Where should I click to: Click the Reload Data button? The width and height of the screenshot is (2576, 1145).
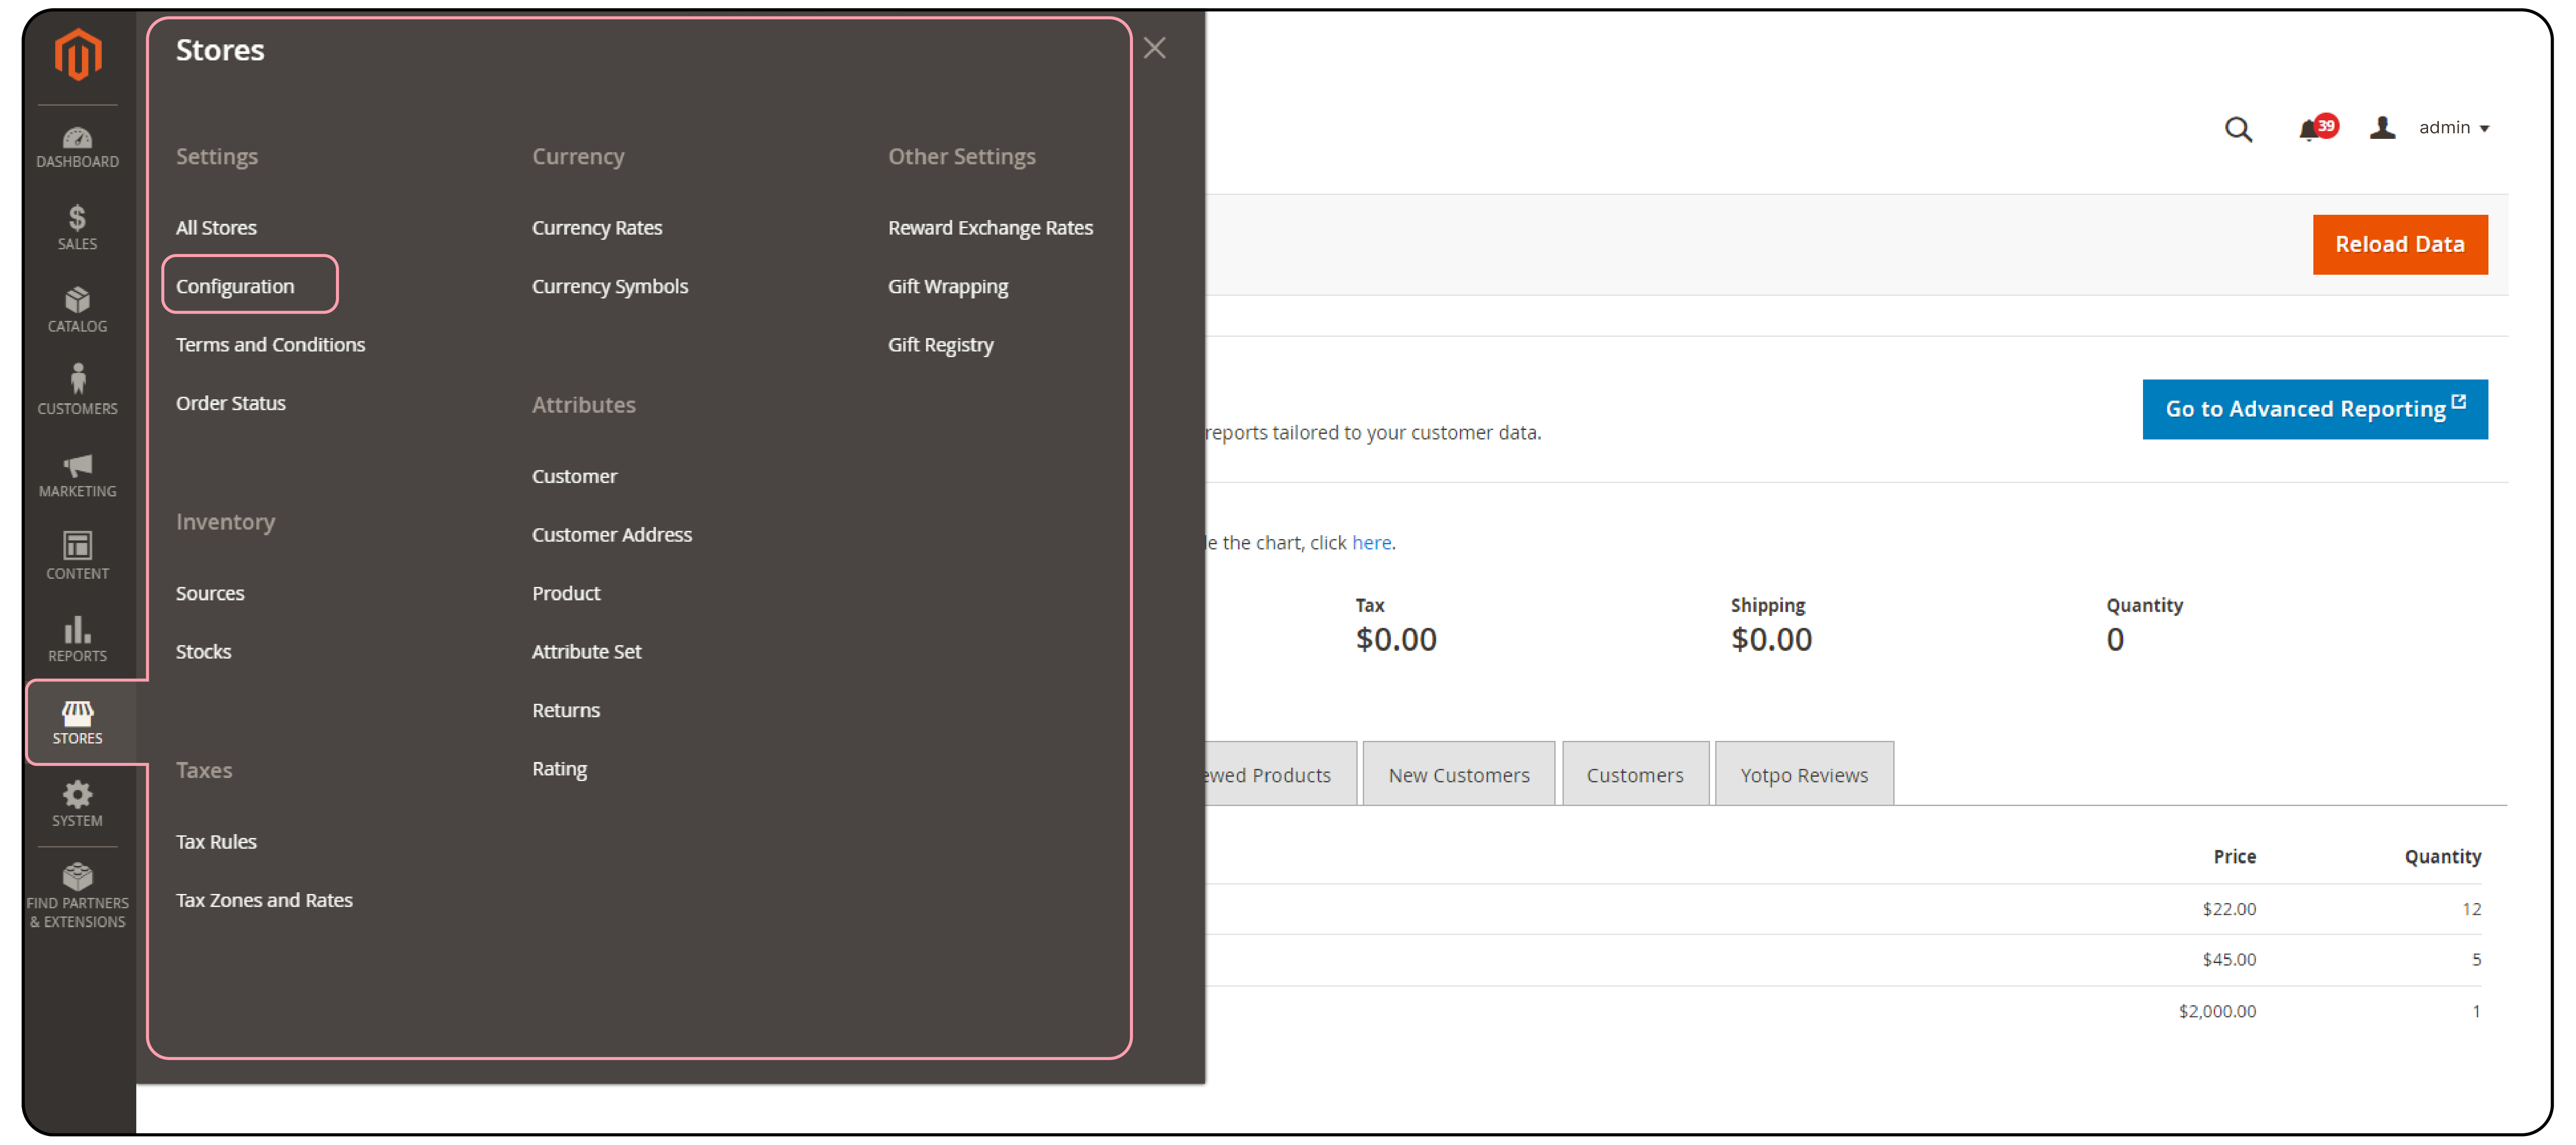pos(2400,243)
